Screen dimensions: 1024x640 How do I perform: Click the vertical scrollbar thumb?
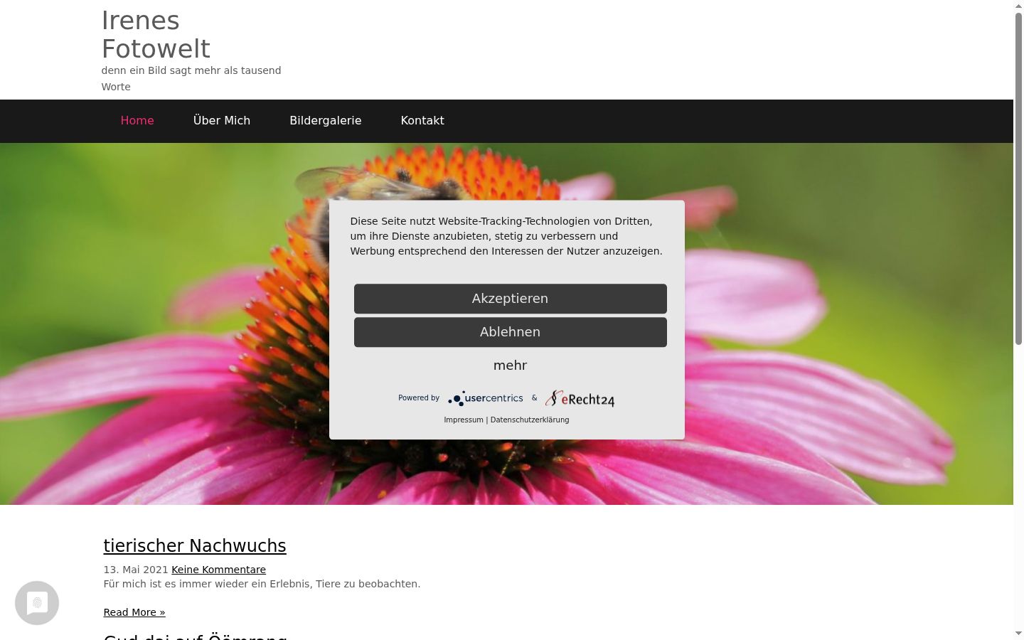click(x=1018, y=178)
